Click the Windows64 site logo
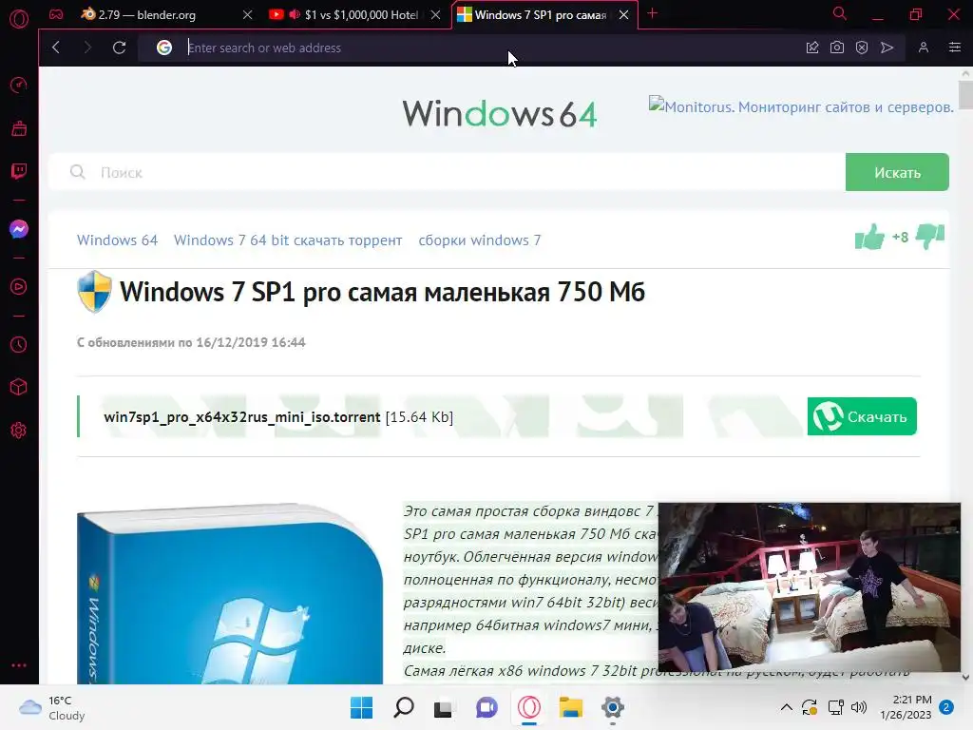973x730 pixels. 500,114
